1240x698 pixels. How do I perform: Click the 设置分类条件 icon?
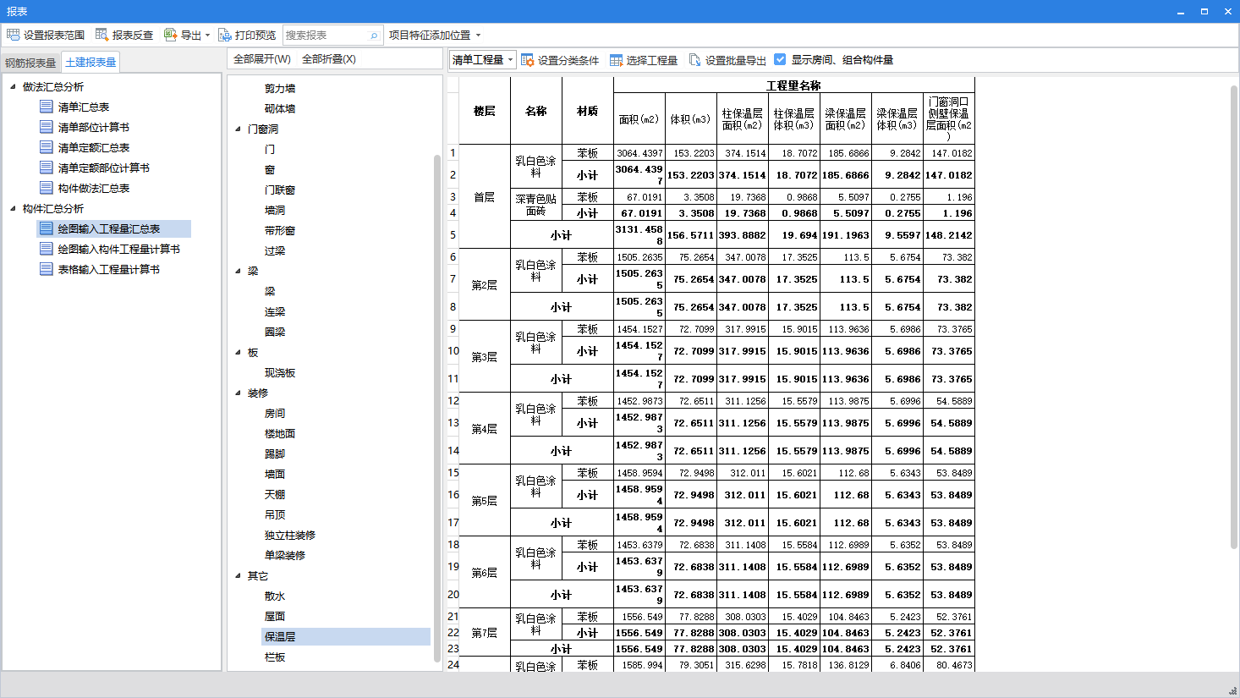pos(527,60)
